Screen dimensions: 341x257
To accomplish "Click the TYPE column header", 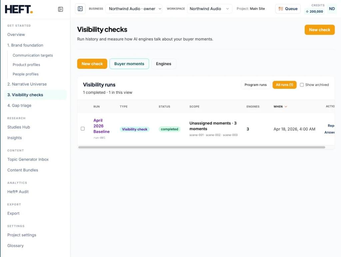I will point(124,107).
